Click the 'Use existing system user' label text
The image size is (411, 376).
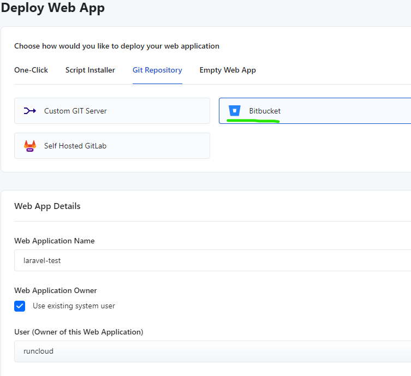tap(74, 306)
